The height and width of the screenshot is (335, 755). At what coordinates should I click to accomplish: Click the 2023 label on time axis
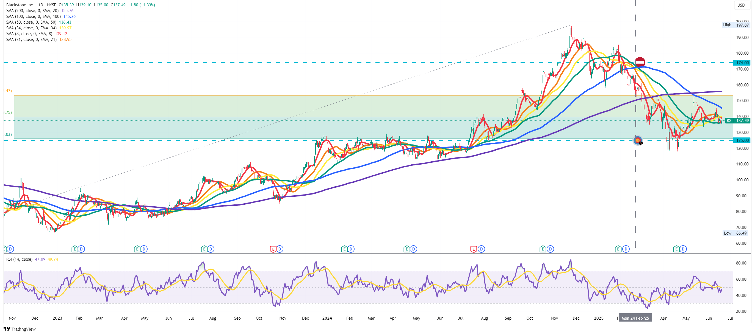(x=57, y=318)
